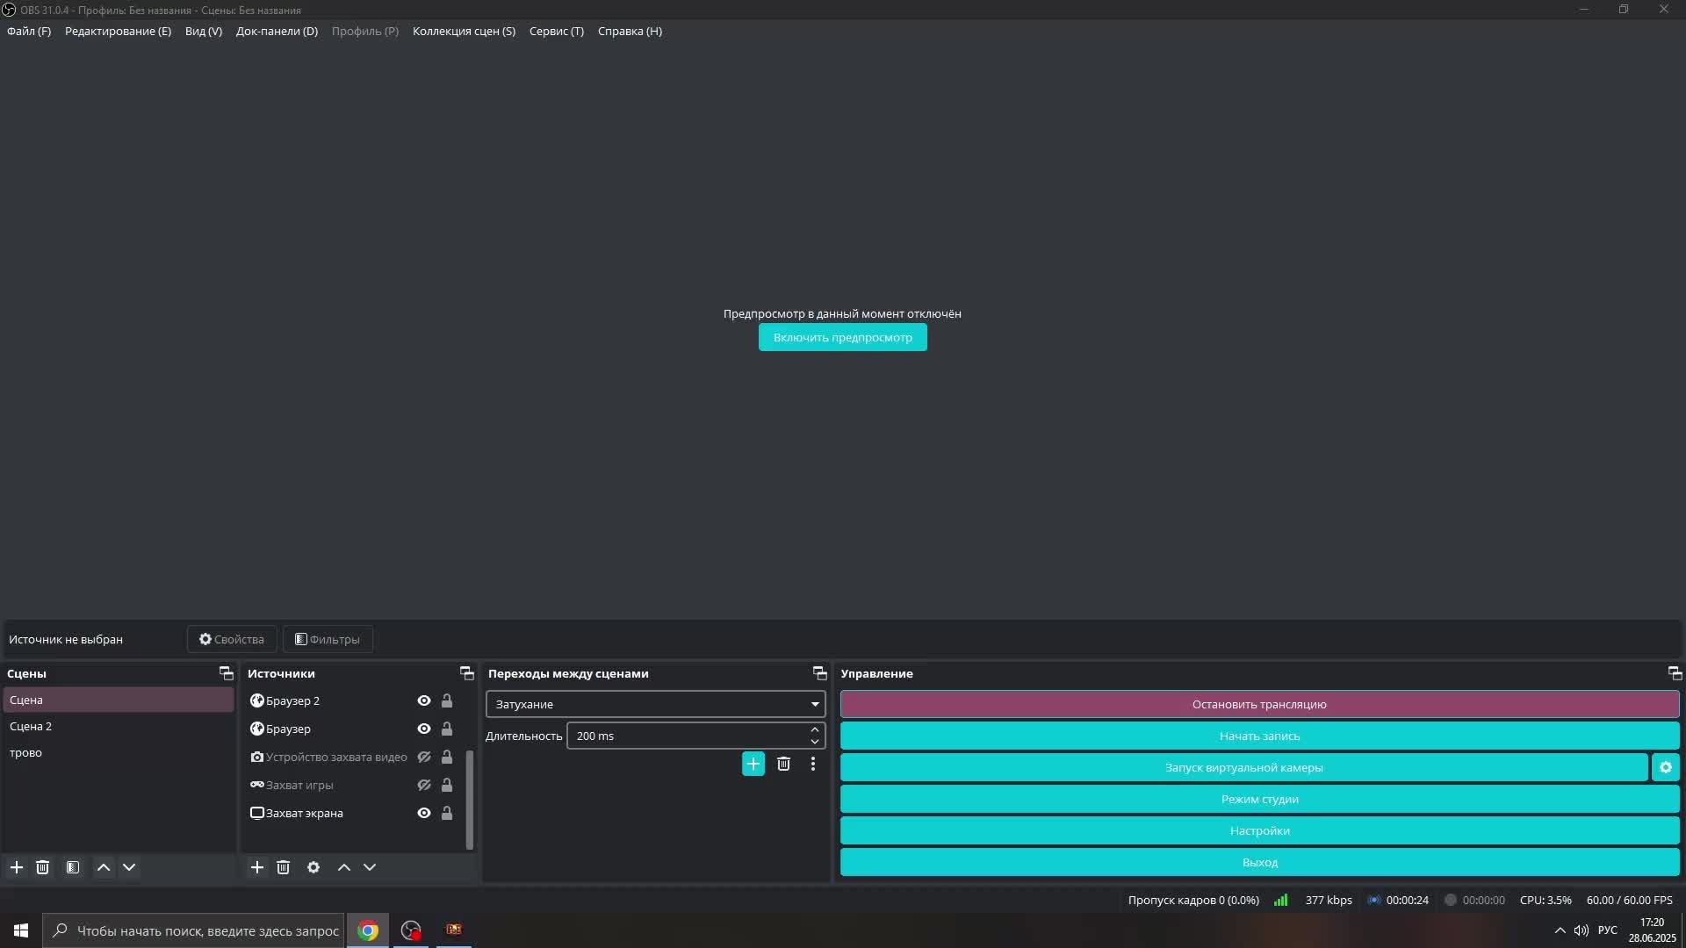Delete selected scene with trash icon
Image resolution: width=1686 pixels, height=948 pixels.
[x=42, y=867]
